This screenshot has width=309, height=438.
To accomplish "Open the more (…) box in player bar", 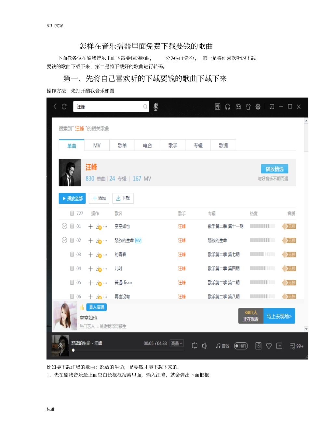I will [x=279, y=346].
